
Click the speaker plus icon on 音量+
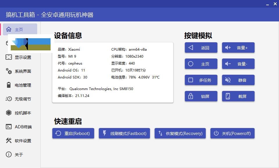pyautogui.click(x=228, y=48)
